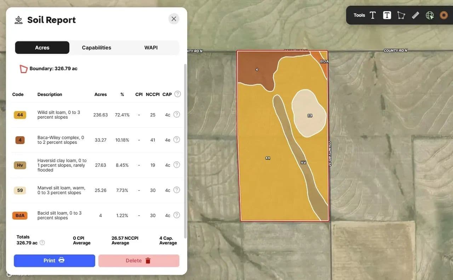Close the Soil Report panel
This screenshot has height=280, width=453.
[x=174, y=19]
